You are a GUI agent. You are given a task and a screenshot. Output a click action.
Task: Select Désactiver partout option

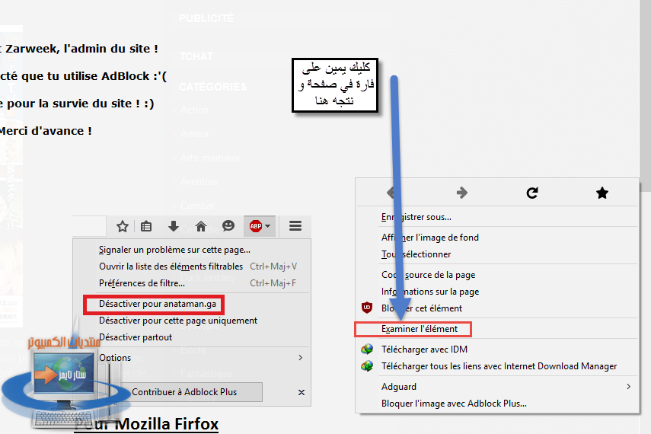(x=136, y=337)
